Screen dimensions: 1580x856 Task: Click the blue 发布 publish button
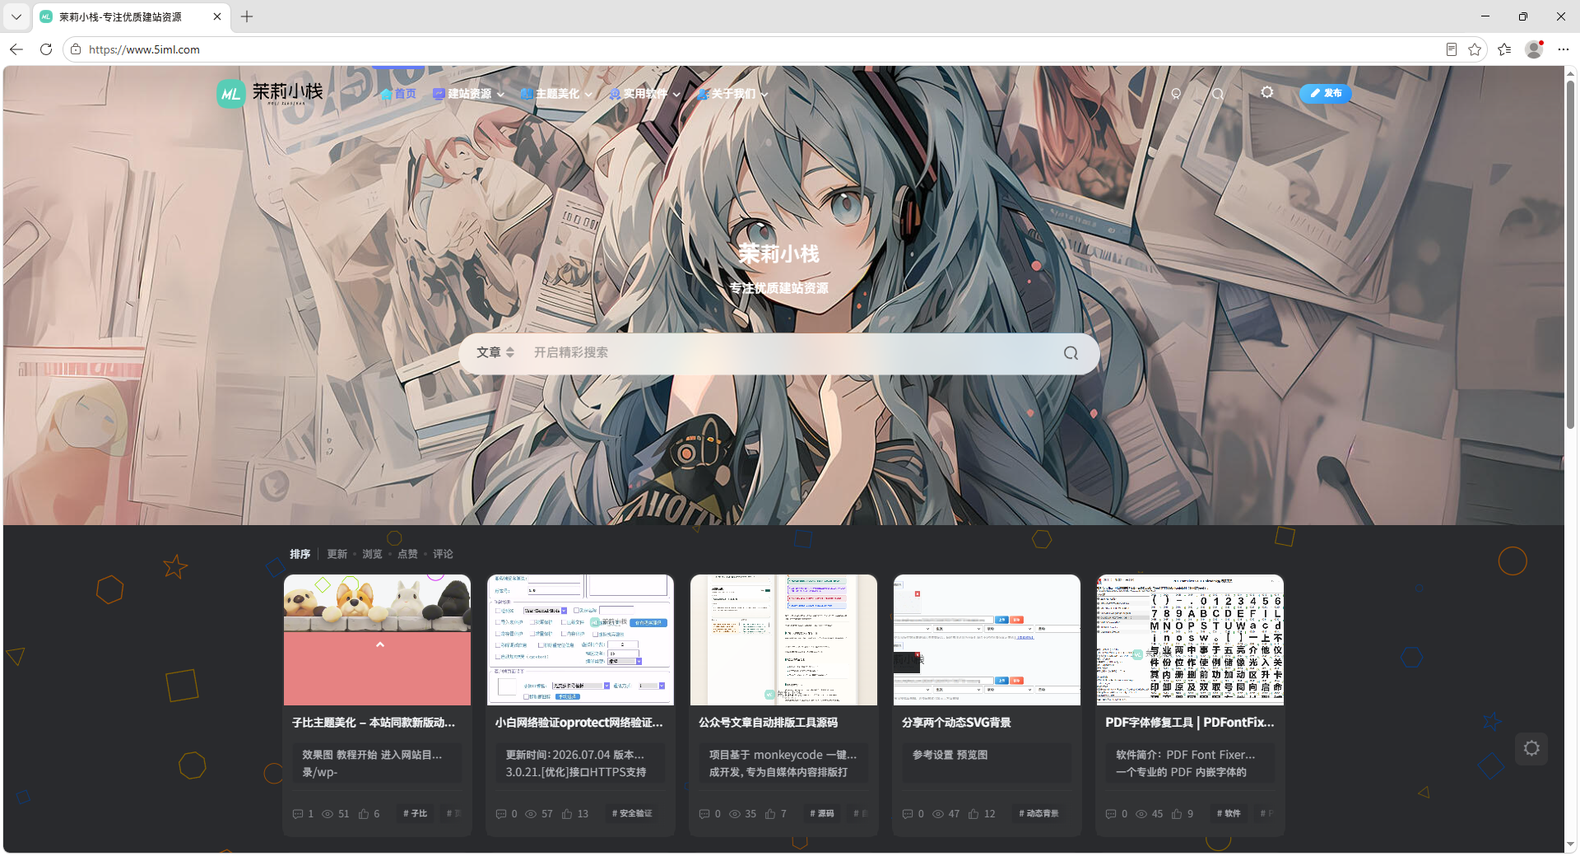pyautogui.click(x=1326, y=93)
